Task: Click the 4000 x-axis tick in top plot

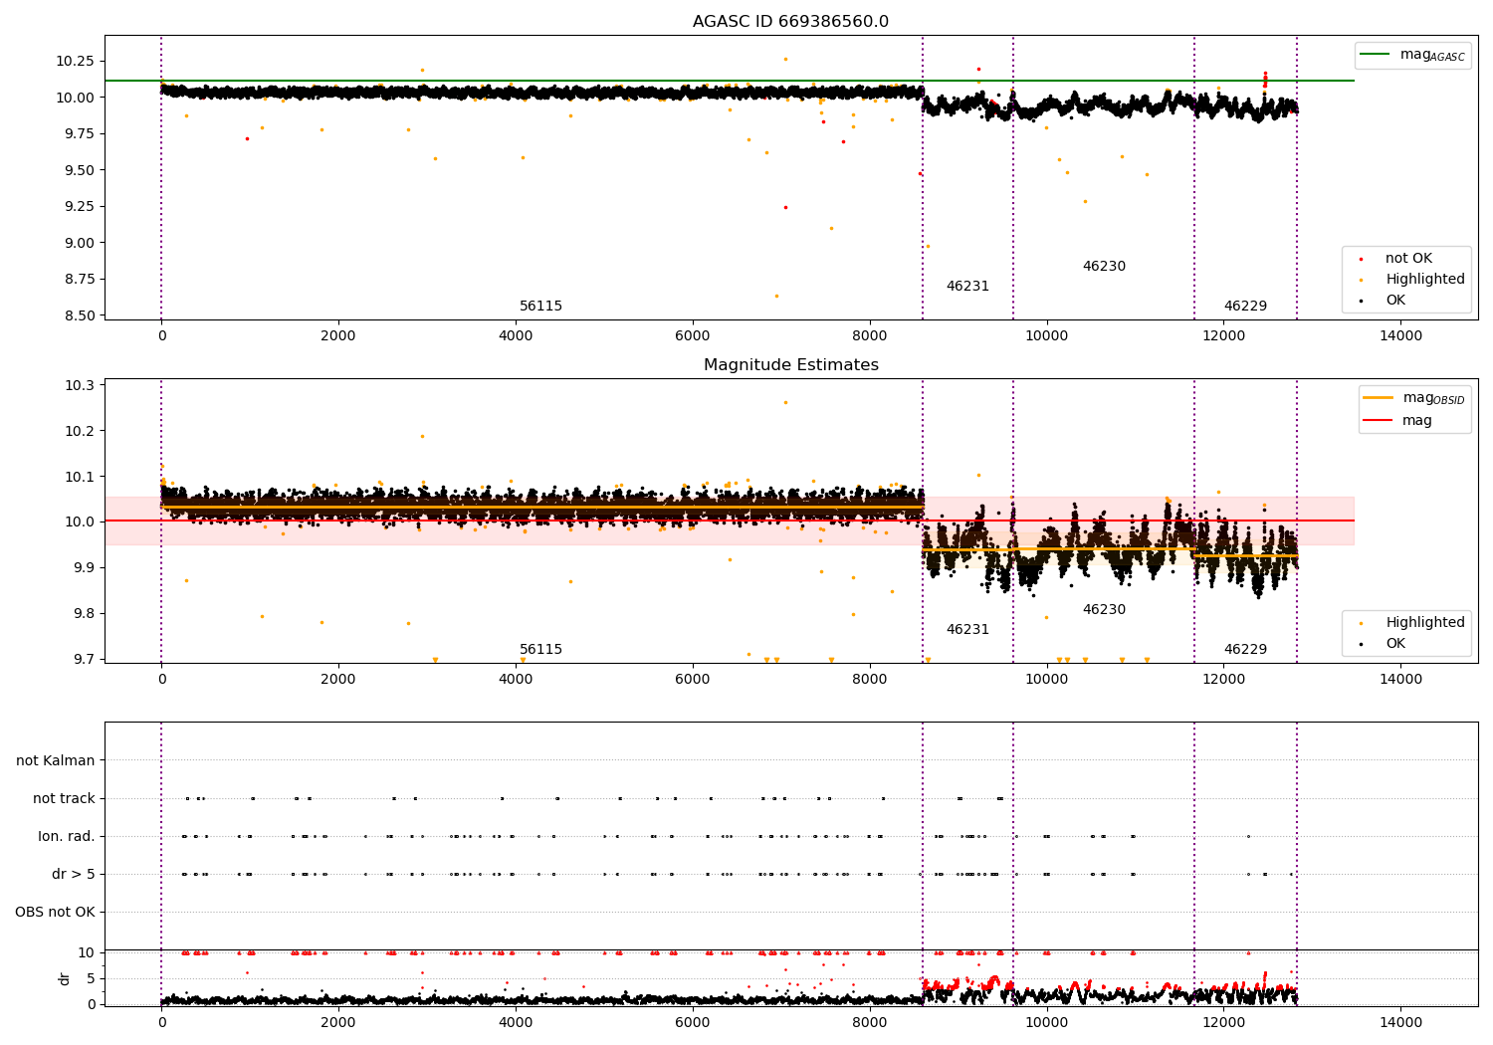Action: click(516, 336)
